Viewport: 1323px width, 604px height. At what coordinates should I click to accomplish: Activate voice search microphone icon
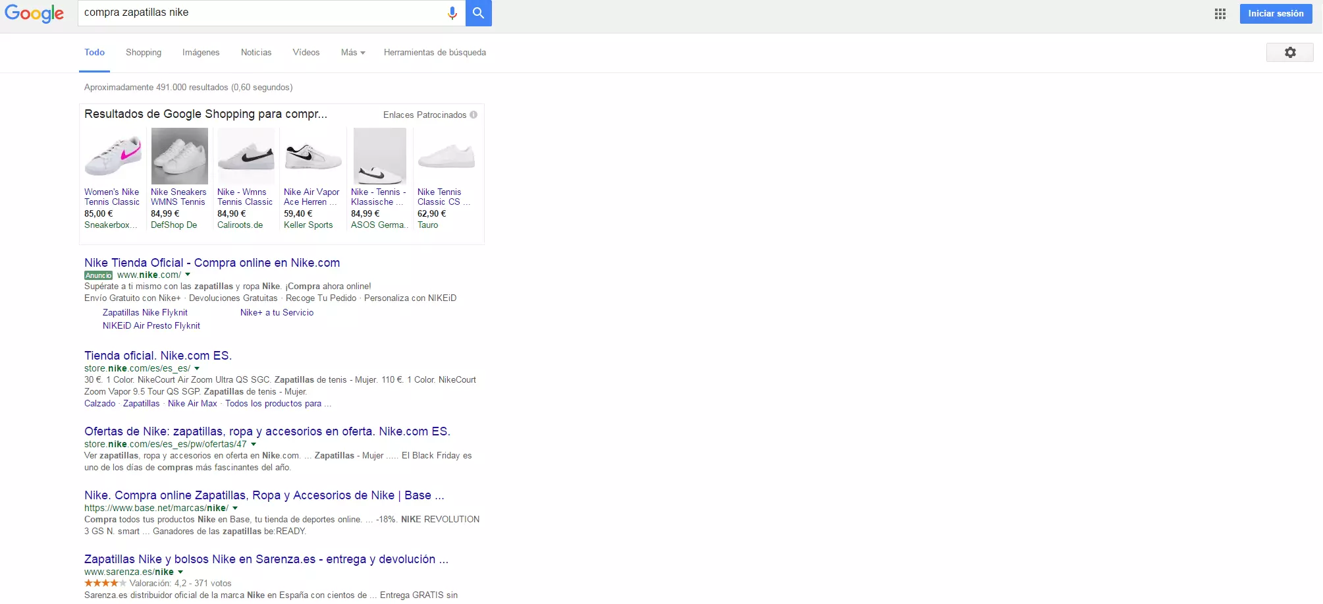[452, 13]
